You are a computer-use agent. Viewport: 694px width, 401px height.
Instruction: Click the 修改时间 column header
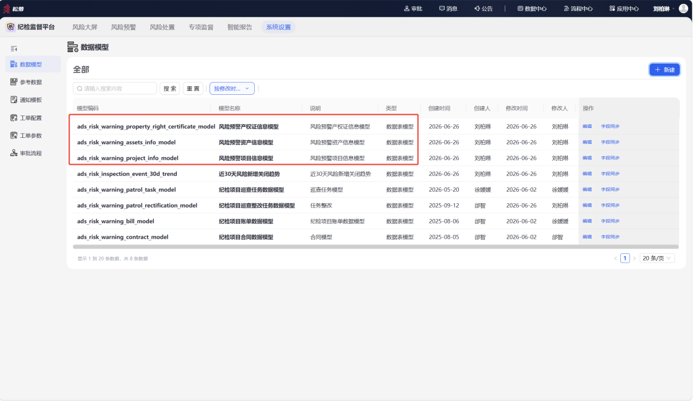pos(517,108)
